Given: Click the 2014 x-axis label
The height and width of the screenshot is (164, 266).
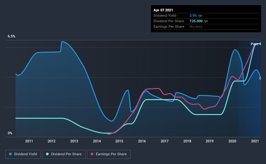Looking at the screenshot, I should (x=97, y=141).
